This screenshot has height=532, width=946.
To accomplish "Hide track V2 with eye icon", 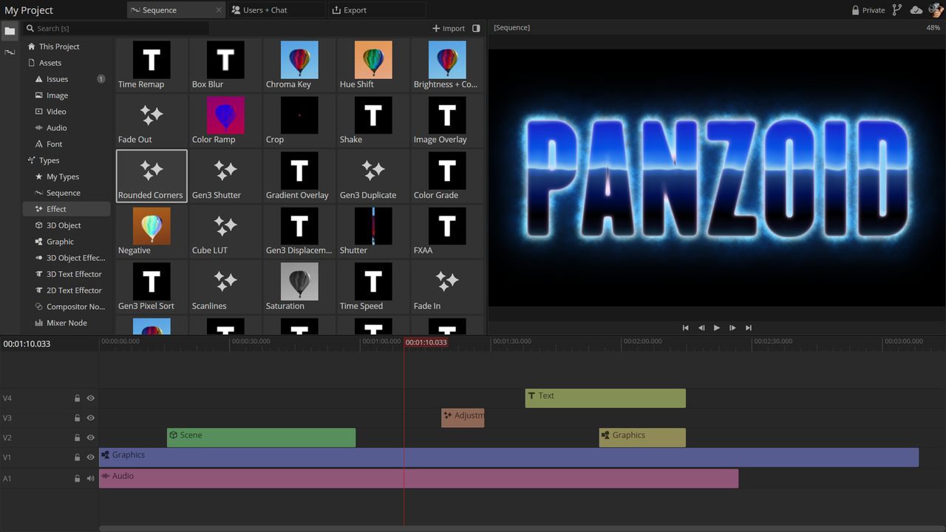I will (x=90, y=438).
